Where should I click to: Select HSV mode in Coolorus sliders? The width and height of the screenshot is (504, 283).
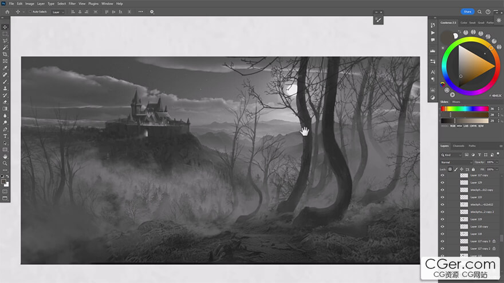click(x=460, y=126)
